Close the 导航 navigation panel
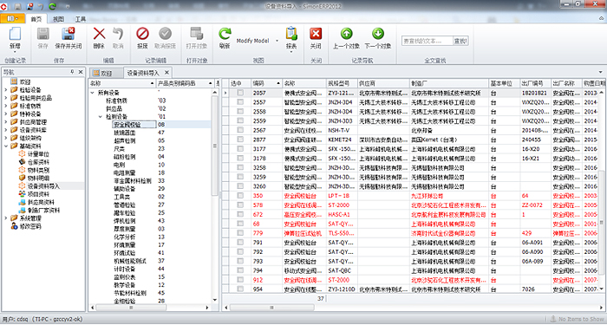This screenshot has width=607, height=325. 81,72
